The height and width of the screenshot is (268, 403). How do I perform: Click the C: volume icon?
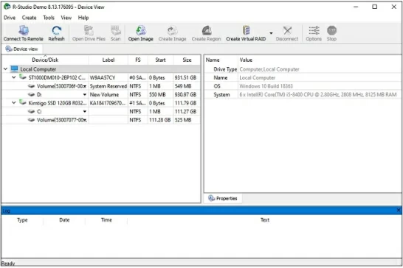coord(31,111)
